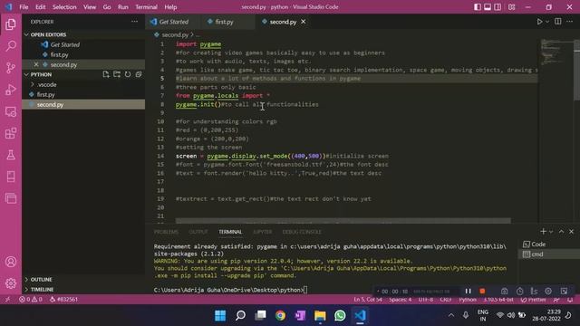The height and width of the screenshot is (326, 580).
Task: Toggle the primary side bar layout
Action: (478, 7)
